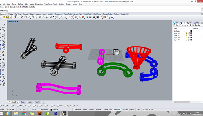This screenshot has height=116, width=203.
Task: Change Layer 04 magenta color swatch
Action: 191,33
